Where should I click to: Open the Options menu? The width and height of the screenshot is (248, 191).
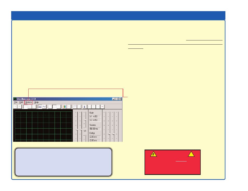29,102
